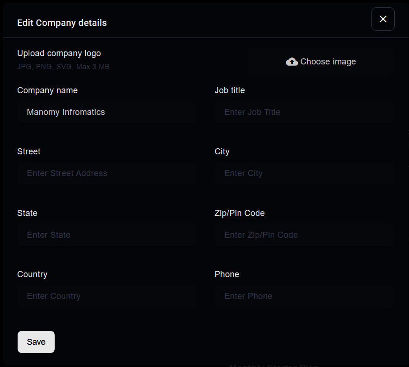Click the 'Edit Company details' heading
Screen dimensions: 409x367
62,23
